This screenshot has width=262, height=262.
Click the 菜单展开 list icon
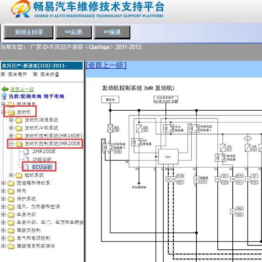click(x=3, y=74)
